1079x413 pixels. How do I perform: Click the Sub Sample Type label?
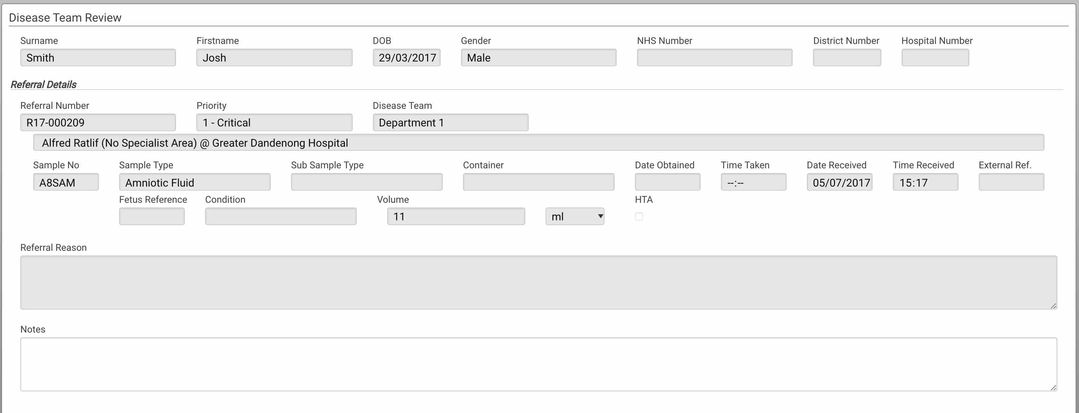[327, 165]
